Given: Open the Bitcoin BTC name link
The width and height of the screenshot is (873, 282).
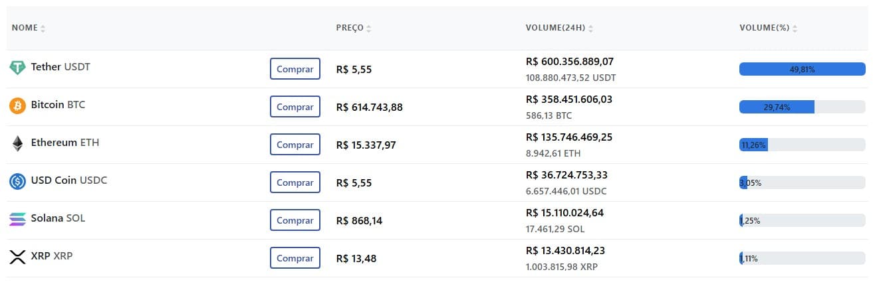Looking at the screenshot, I should tap(58, 105).
